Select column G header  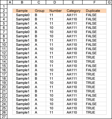[x=109, y=2]
